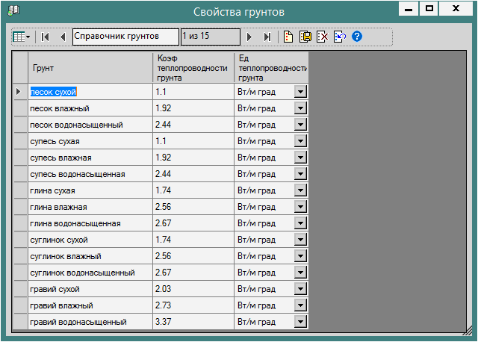Click the Грунт column header
This screenshot has width=478, height=342.
(x=90, y=67)
